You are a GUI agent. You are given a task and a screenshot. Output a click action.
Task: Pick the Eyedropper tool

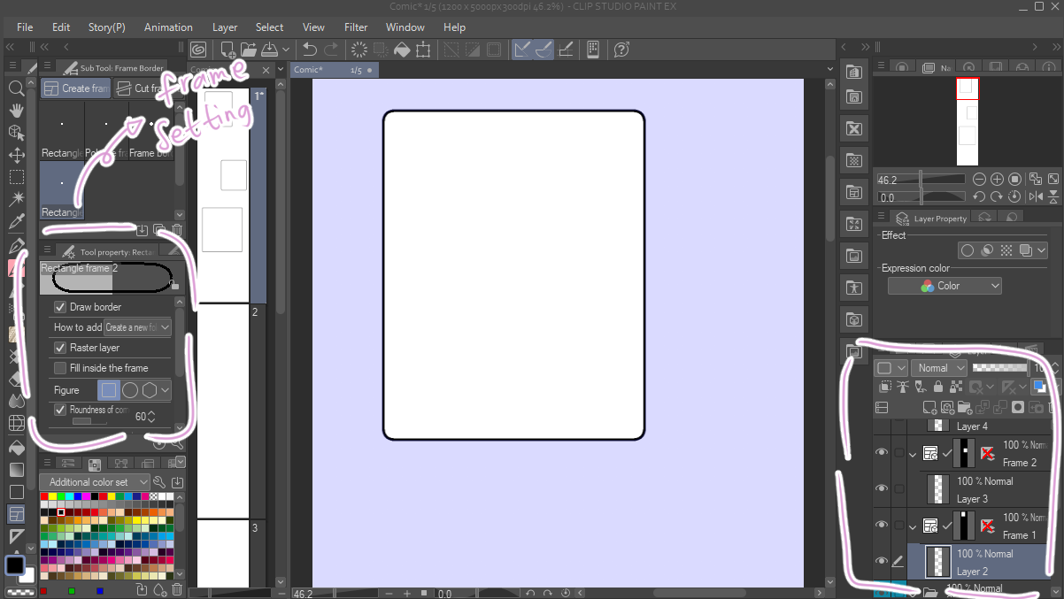(x=16, y=222)
